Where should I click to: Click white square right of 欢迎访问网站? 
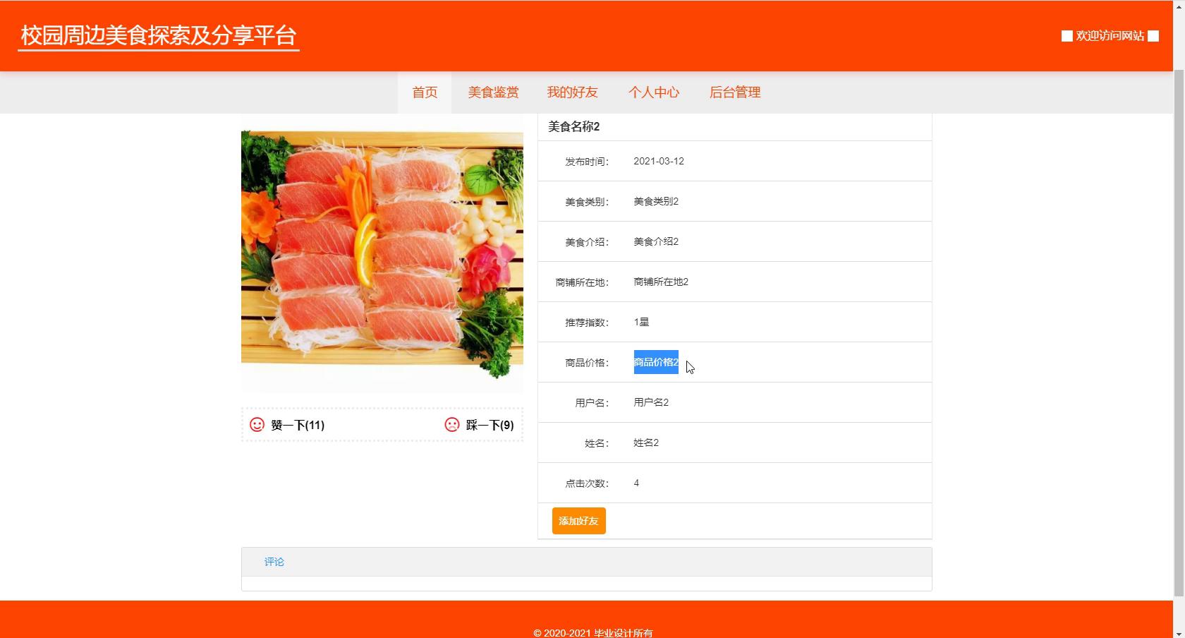[1153, 36]
